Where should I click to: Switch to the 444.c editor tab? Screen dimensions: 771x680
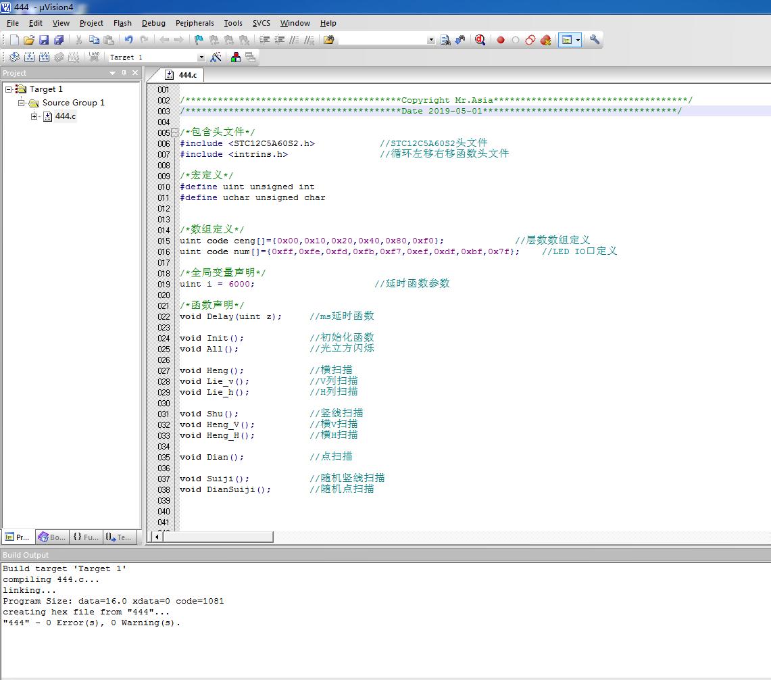(x=181, y=75)
